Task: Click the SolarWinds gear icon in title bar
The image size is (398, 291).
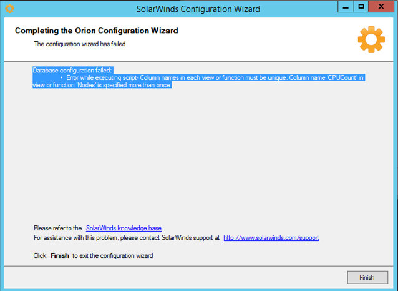Action: (9, 9)
